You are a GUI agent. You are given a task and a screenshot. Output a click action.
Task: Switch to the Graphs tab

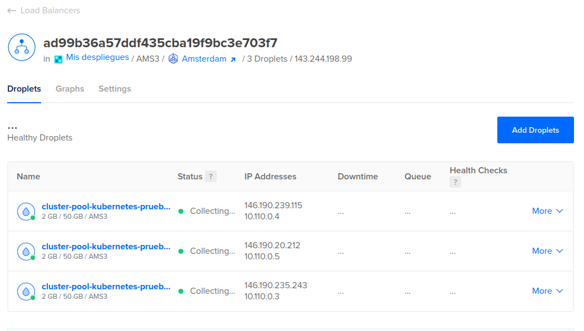(x=70, y=89)
